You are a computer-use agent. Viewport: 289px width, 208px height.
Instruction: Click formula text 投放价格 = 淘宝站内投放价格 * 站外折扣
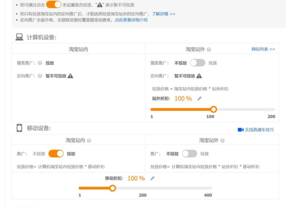[x=190, y=89]
